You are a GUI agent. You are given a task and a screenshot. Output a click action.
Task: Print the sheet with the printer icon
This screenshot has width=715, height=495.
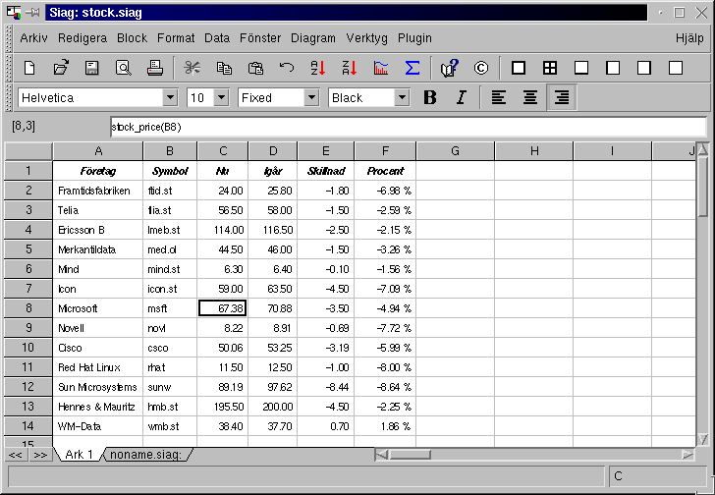coord(155,68)
